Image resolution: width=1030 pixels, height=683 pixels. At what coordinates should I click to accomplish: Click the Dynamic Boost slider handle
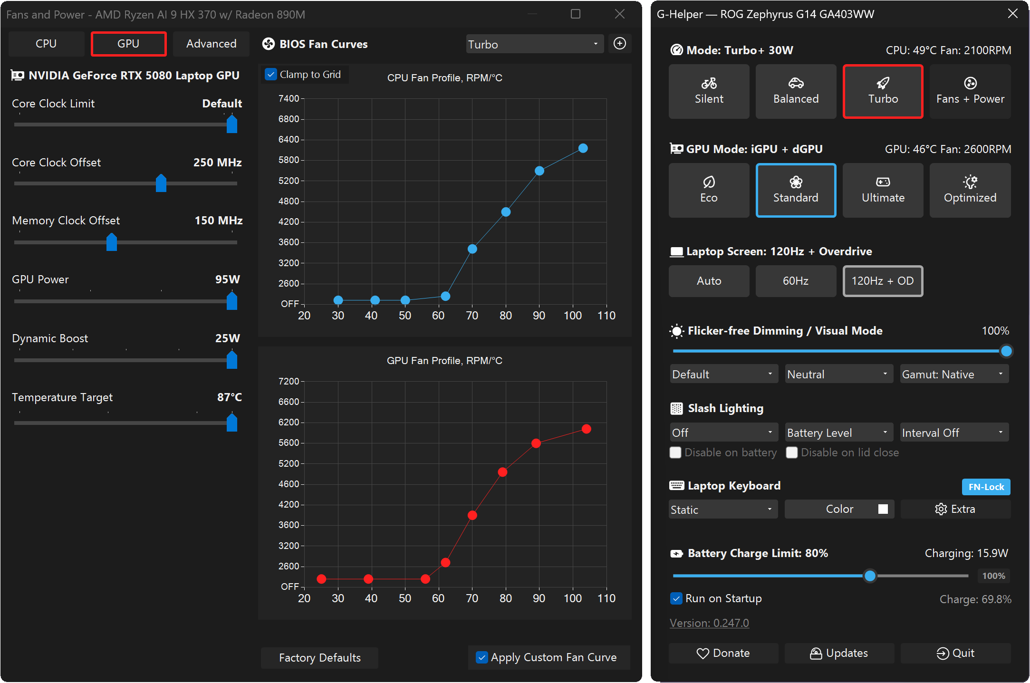[232, 360]
